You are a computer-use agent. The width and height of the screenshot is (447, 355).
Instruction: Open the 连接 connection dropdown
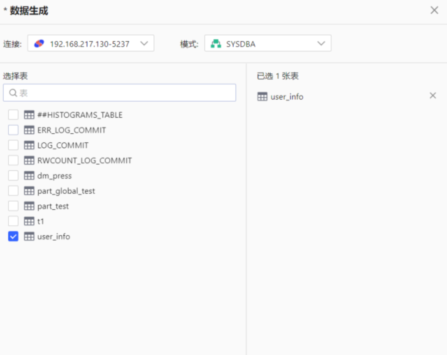[x=91, y=43]
